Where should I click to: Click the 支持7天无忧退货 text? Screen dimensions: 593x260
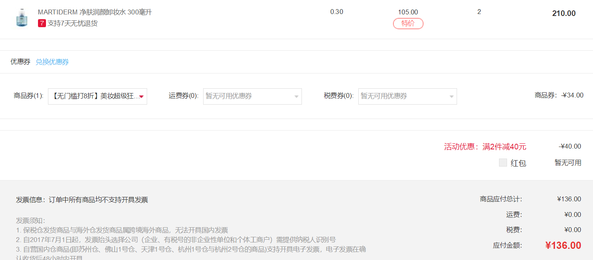72,23
